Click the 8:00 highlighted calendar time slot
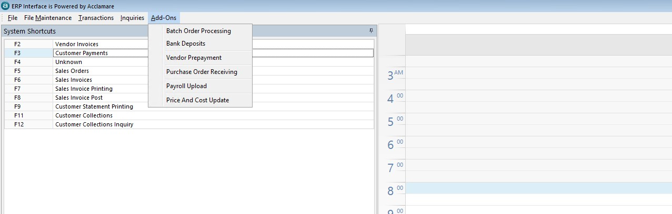The image size is (672, 214). pyautogui.click(x=537, y=188)
